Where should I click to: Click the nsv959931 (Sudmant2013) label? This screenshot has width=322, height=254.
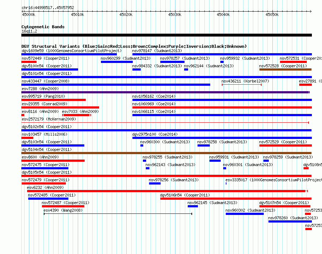[x=234, y=157]
